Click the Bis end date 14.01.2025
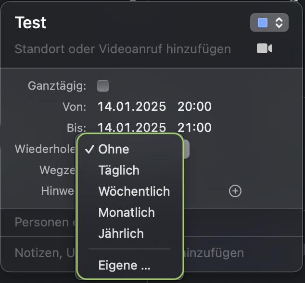This screenshot has width=305, height=283. (x=132, y=128)
